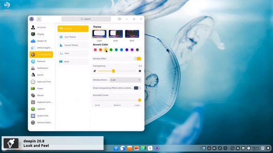Click the Transparency slider handle
The height and width of the screenshot is (153, 273).
[x=113, y=71]
